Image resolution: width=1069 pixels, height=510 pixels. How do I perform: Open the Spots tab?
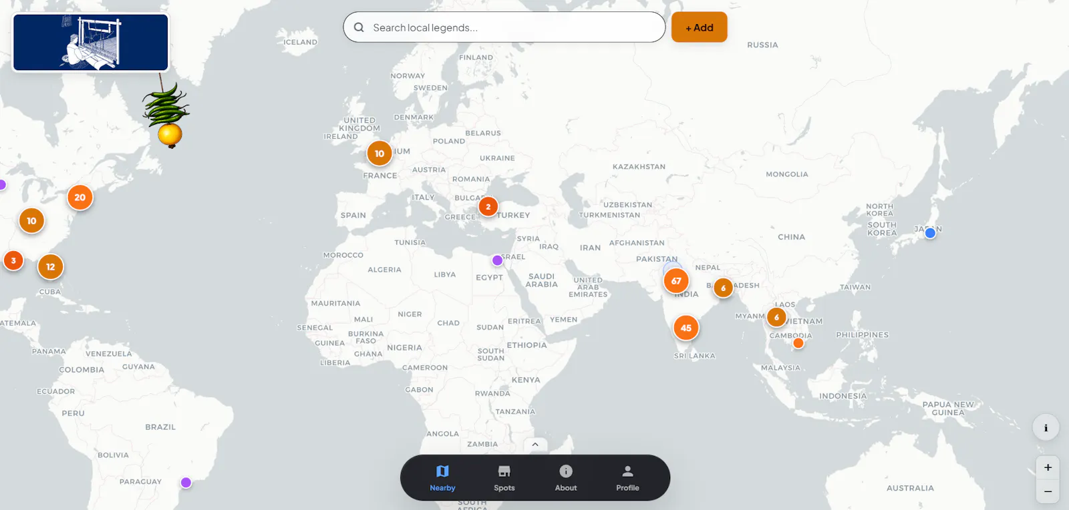(x=504, y=478)
